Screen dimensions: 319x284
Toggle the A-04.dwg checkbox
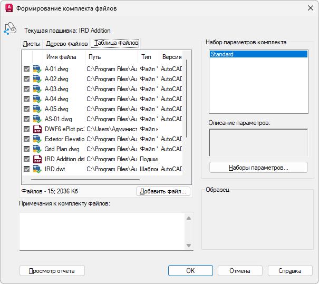click(26, 99)
